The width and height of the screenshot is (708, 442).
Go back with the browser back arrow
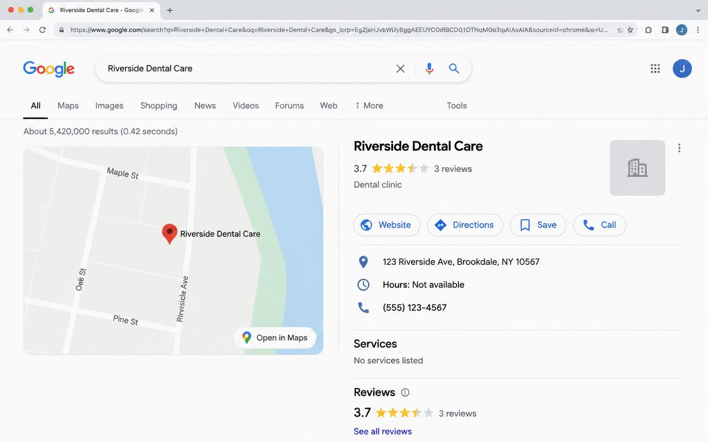point(10,30)
